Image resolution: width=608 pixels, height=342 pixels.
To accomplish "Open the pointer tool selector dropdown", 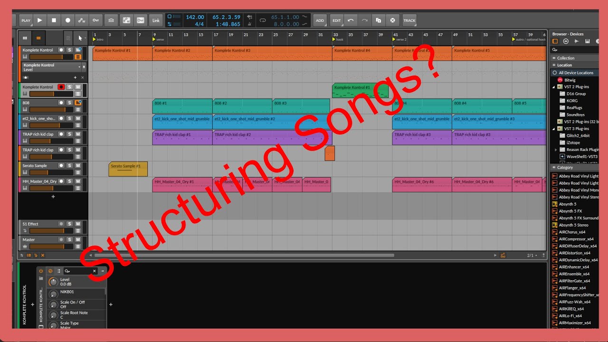I will click(x=81, y=38).
